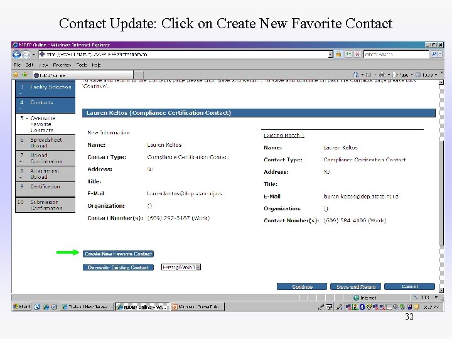The width and height of the screenshot is (452, 339).
Task: Click the Existing Match 1 heading
Action: point(284,135)
